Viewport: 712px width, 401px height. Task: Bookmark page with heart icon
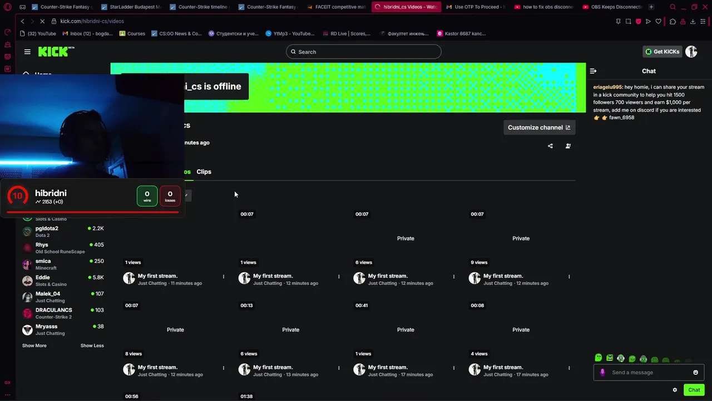click(x=659, y=21)
